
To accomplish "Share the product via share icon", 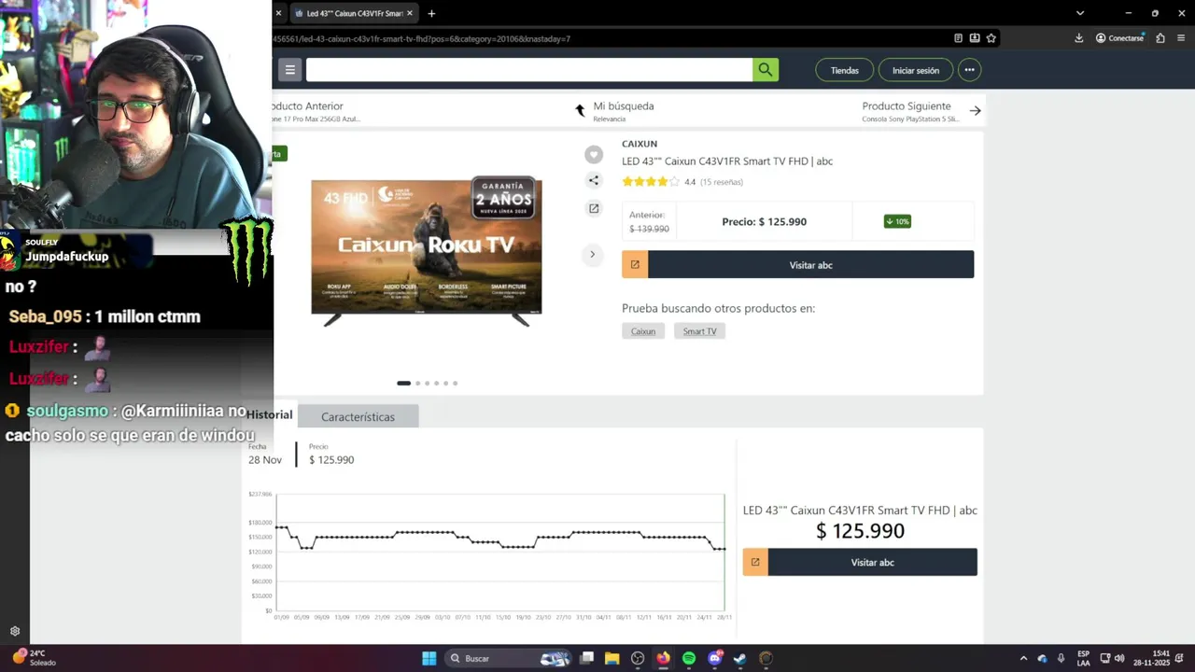I will 594,181.
